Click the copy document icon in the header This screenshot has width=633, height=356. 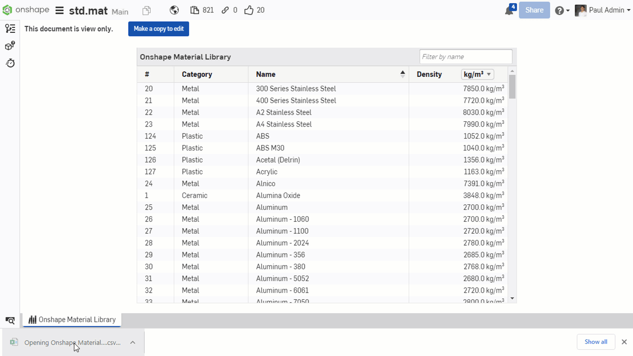pyautogui.click(x=147, y=10)
